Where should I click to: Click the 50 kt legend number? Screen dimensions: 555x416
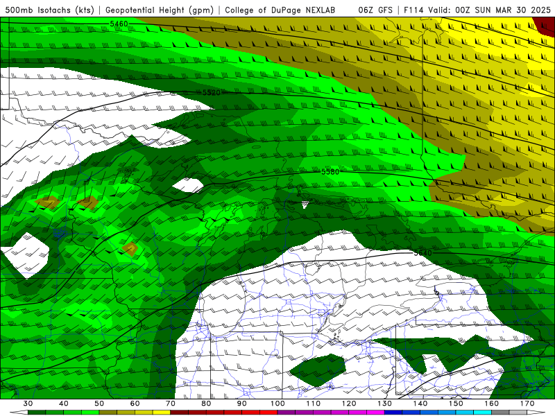click(x=99, y=404)
